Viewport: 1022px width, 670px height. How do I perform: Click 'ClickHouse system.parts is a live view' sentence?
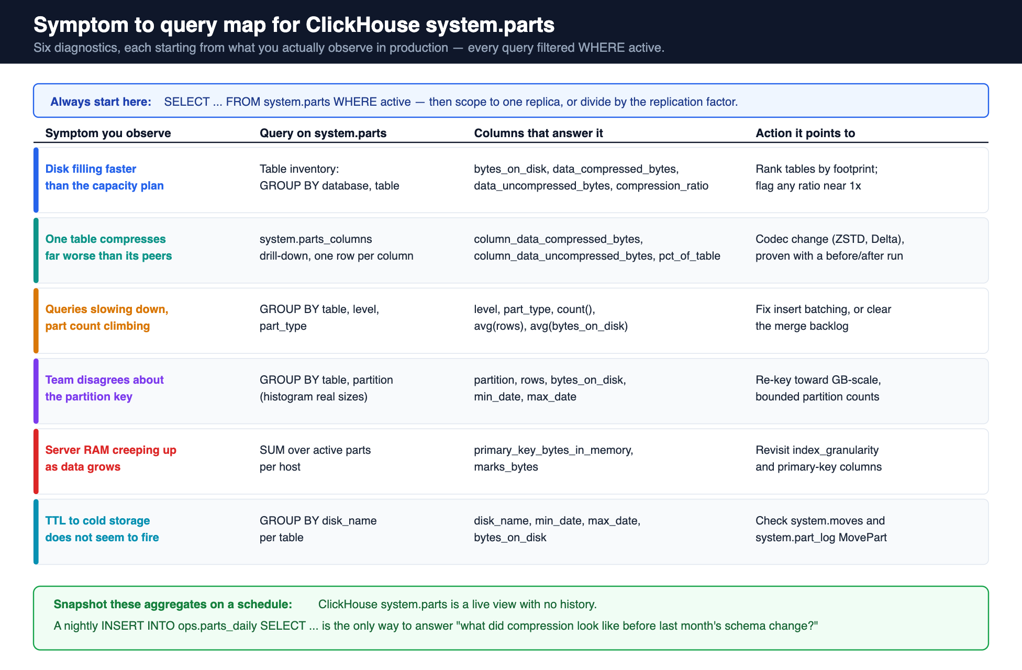pyautogui.click(x=458, y=604)
